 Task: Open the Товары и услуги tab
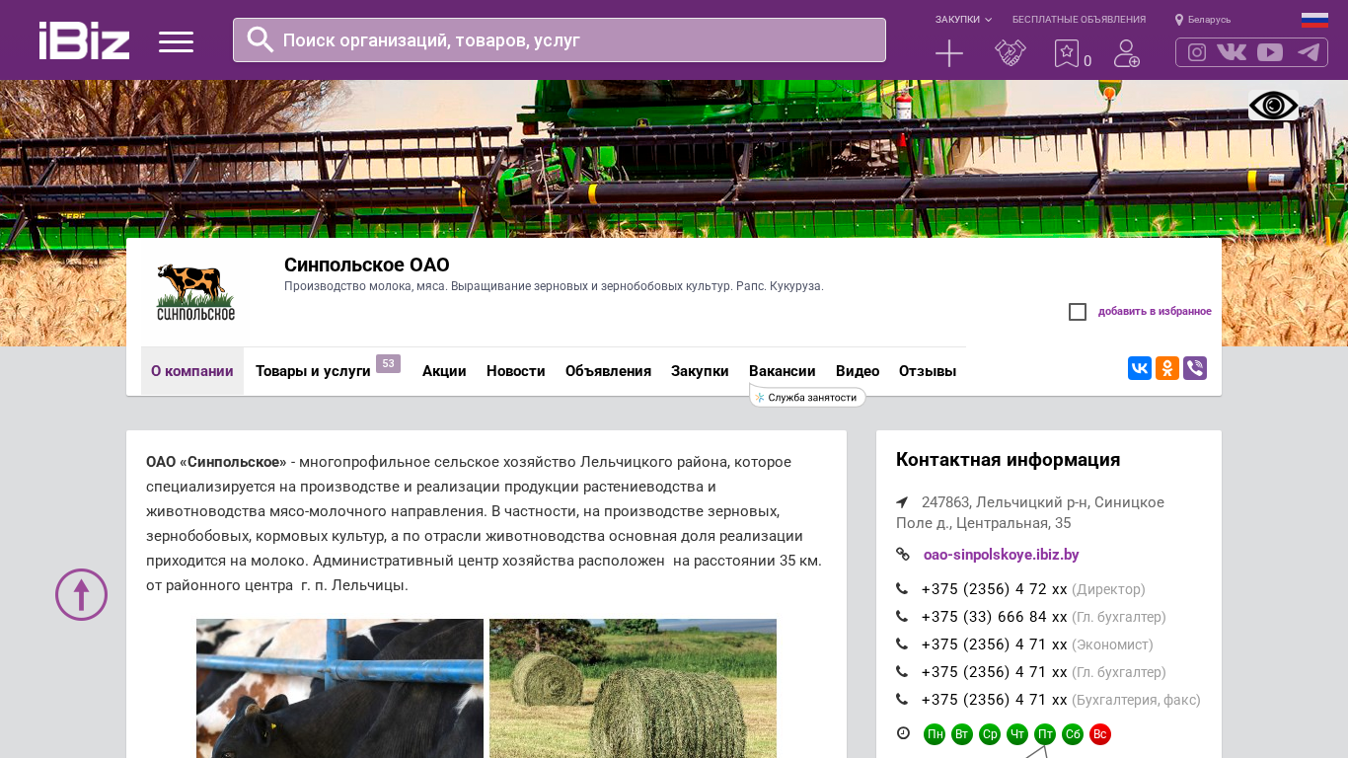click(313, 371)
